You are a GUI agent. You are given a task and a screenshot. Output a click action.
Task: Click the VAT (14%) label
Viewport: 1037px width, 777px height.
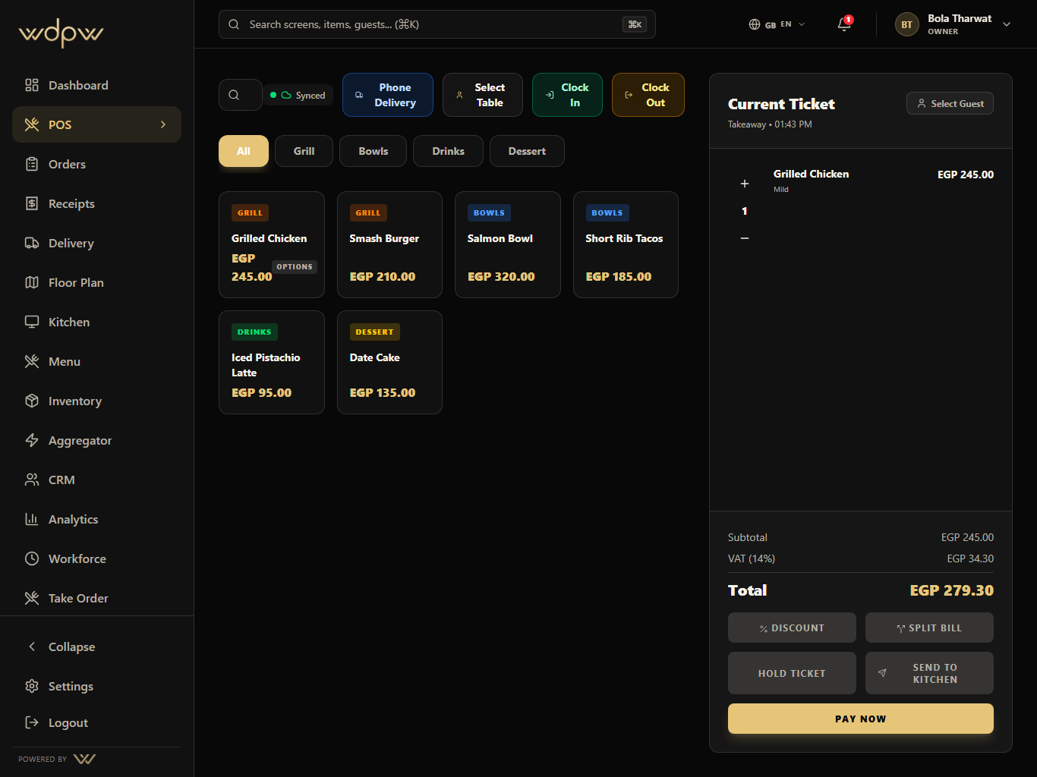752,558
